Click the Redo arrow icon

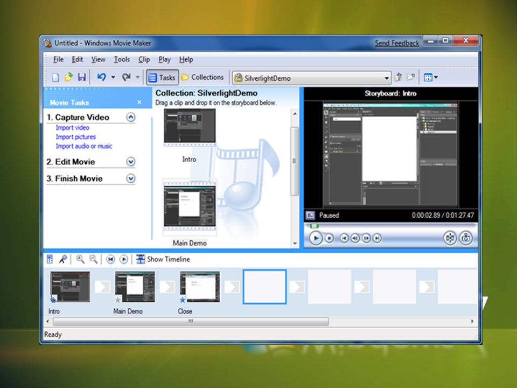pyautogui.click(x=126, y=77)
